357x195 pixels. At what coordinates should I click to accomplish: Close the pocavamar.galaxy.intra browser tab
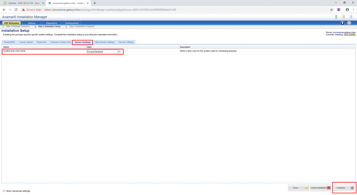click(x=88, y=3)
